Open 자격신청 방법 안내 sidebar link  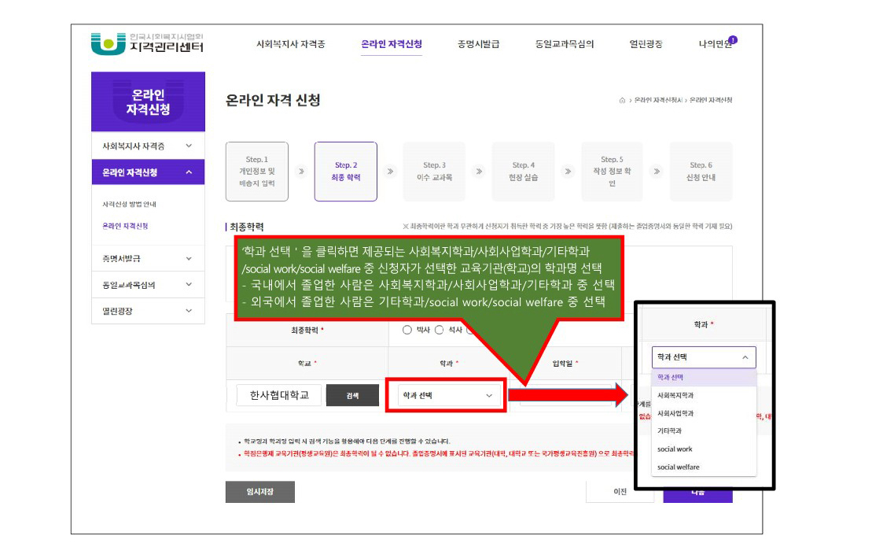click(129, 204)
